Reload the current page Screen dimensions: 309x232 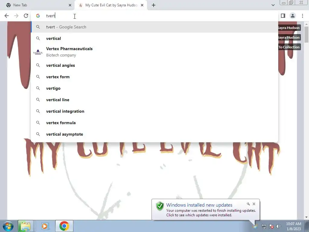click(26, 16)
